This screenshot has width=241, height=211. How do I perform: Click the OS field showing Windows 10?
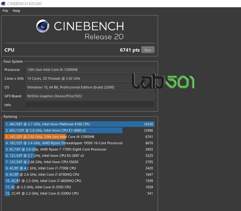pyautogui.click(x=90, y=87)
